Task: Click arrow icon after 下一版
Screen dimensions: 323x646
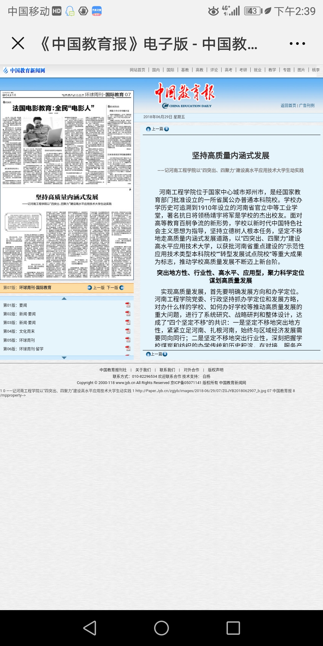Action: click(121, 287)
